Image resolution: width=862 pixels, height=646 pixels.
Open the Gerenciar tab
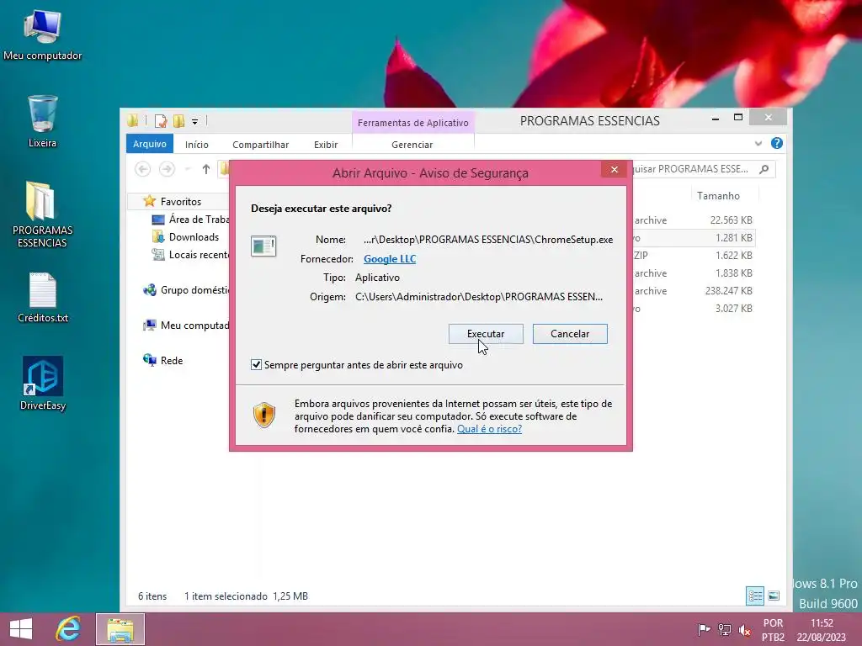[x=412, y=145]
